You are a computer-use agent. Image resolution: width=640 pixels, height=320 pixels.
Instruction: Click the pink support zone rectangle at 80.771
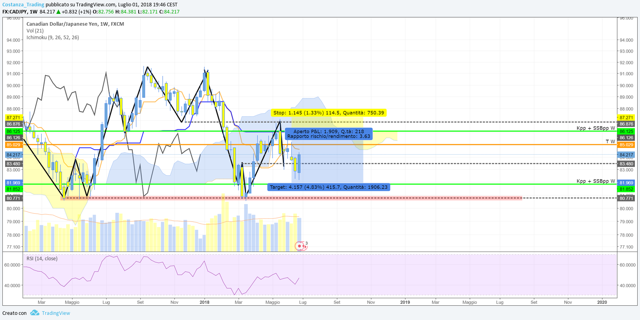292,198
